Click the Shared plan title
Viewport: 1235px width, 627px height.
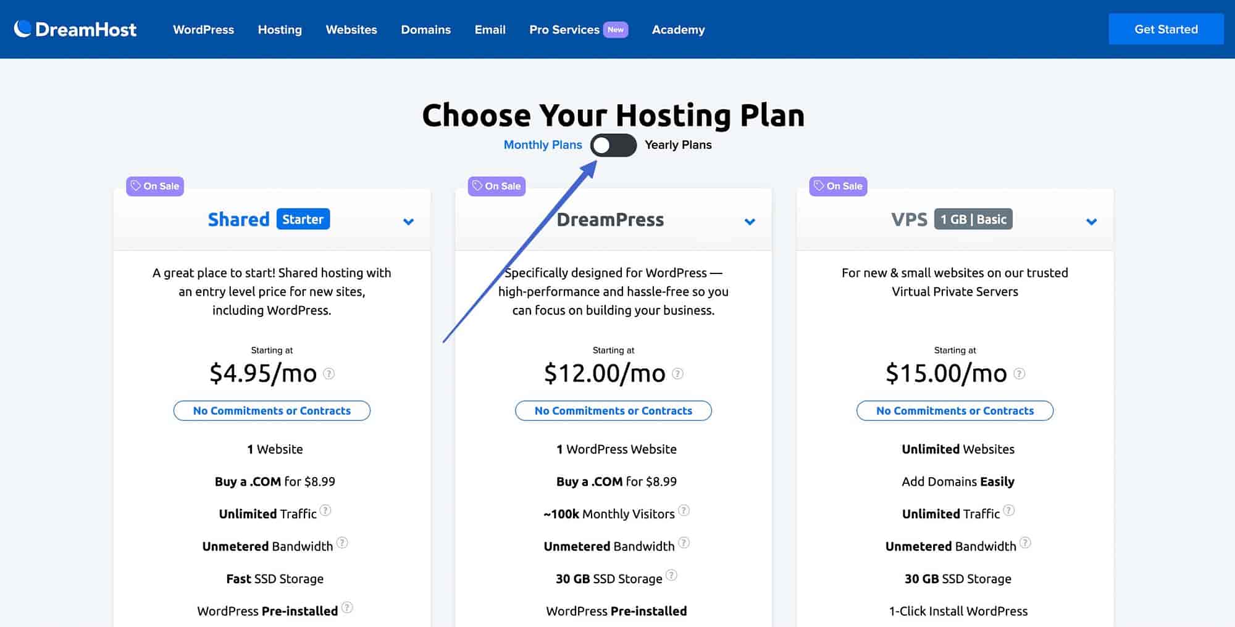coord(238,219)
